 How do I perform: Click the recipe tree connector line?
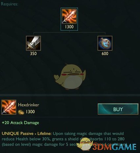click(69, 33)
